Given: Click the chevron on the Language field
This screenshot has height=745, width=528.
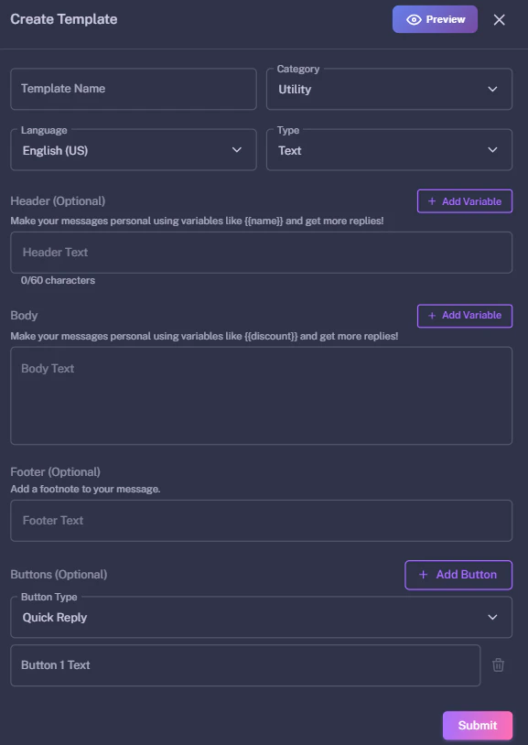Looking at the screenshot, I should click(x=238, y=149).
